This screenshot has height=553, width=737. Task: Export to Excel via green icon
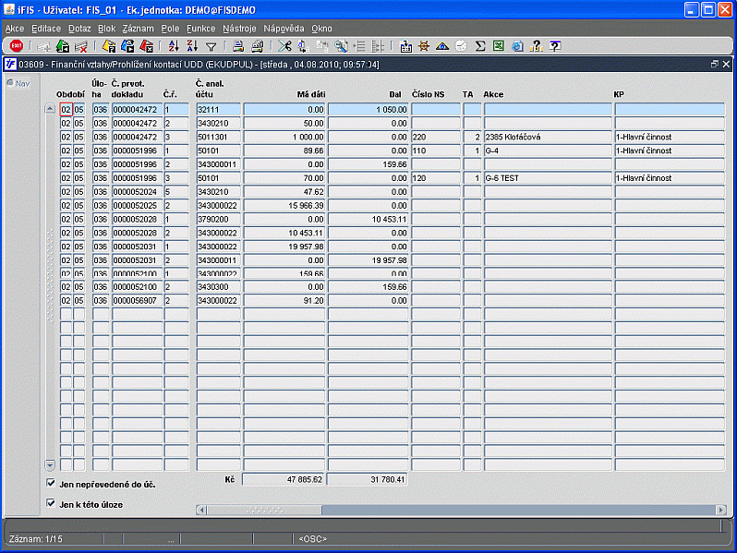pyautogui.click(x=498, y=46)
